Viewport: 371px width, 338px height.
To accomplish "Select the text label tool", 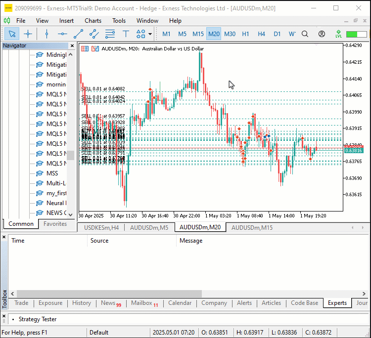I will point(126,34).
